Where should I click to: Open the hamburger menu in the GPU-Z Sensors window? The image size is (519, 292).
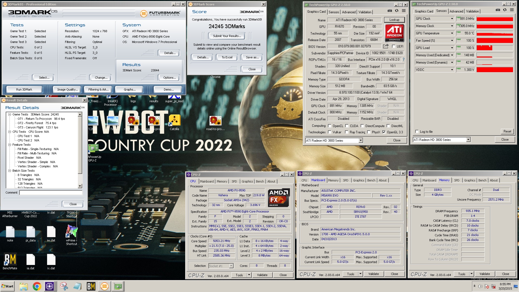coord(512,10)
